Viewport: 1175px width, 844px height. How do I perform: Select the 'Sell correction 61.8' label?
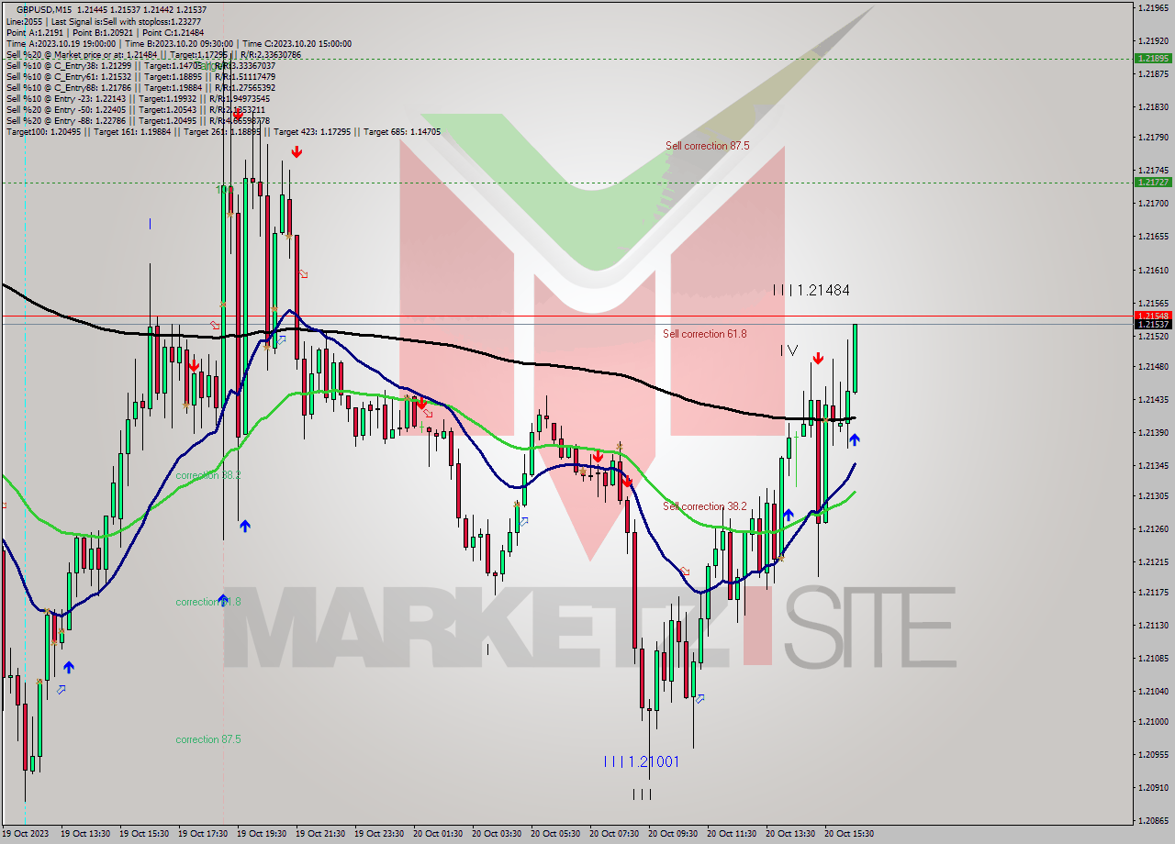705,334
